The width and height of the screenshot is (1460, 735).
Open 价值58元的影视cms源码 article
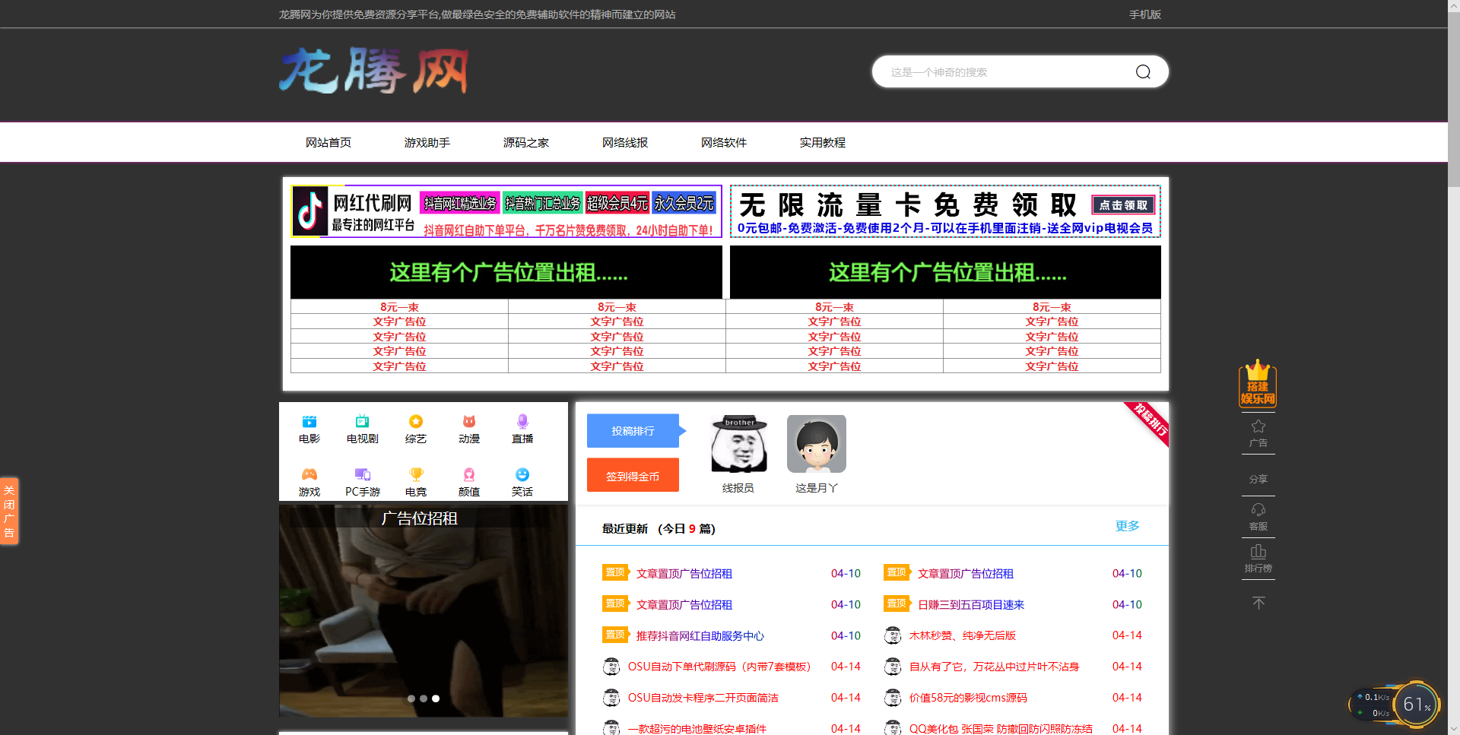point(968,698)
